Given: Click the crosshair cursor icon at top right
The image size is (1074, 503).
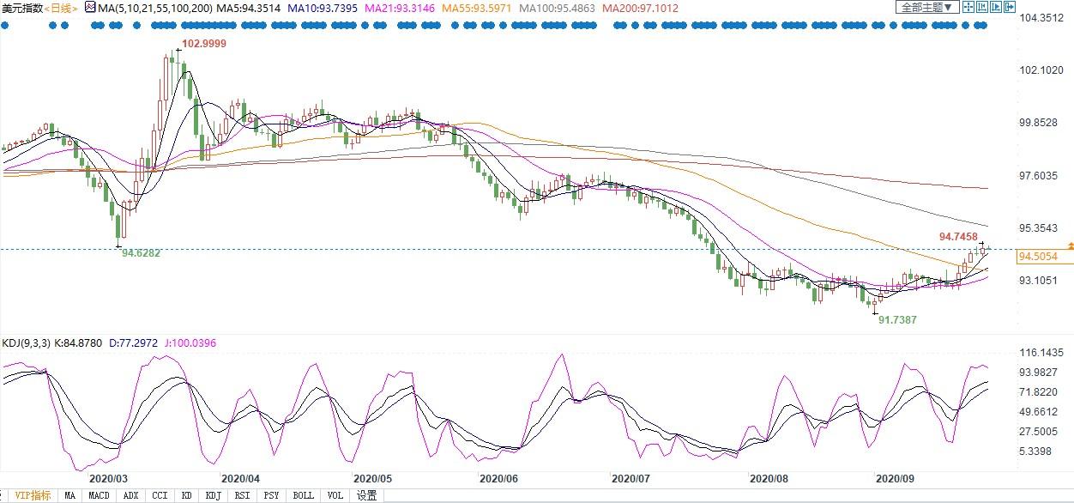Looking at the screenshot, I should click(x=968, y=7).
